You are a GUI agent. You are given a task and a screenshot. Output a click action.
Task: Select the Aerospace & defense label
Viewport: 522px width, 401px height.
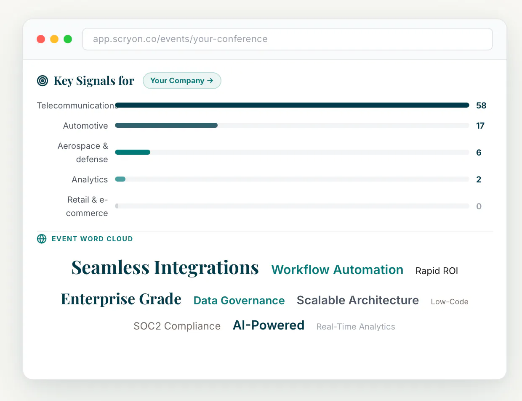83,153
